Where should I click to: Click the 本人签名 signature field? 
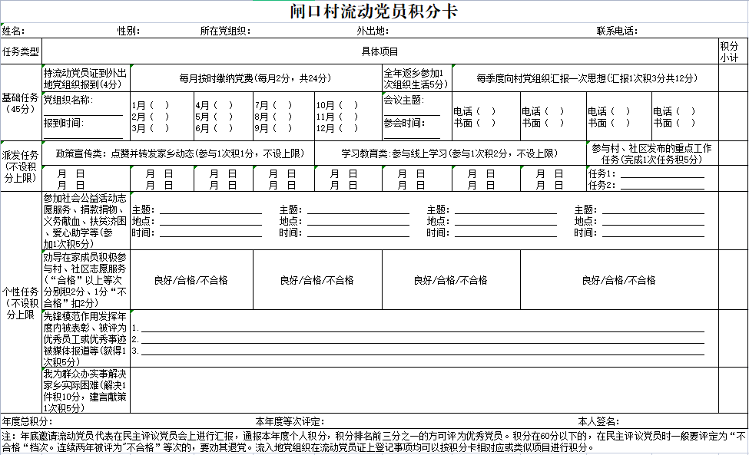click(x=676, y=422)
